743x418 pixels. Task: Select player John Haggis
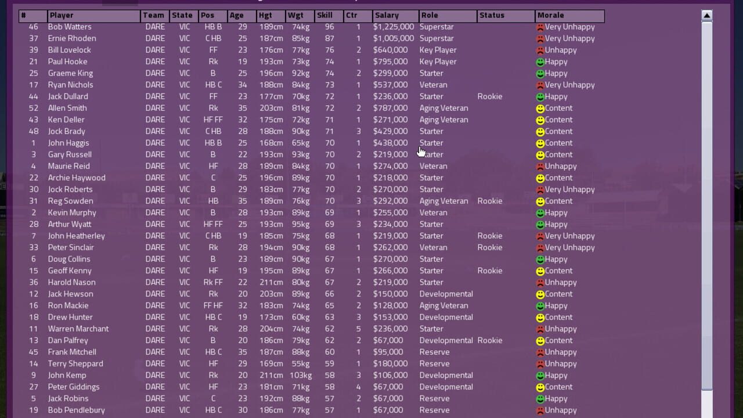click(x=68, y=143)
